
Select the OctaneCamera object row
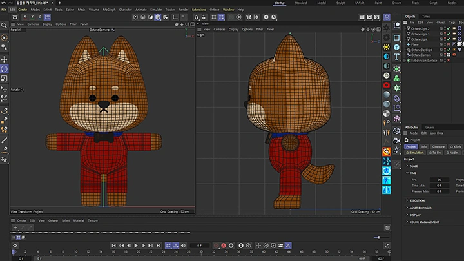pyautogui.click(x=421, y=55)
